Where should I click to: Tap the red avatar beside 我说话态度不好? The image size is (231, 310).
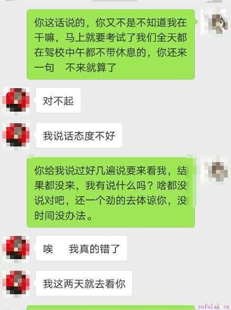pos(16,136)
